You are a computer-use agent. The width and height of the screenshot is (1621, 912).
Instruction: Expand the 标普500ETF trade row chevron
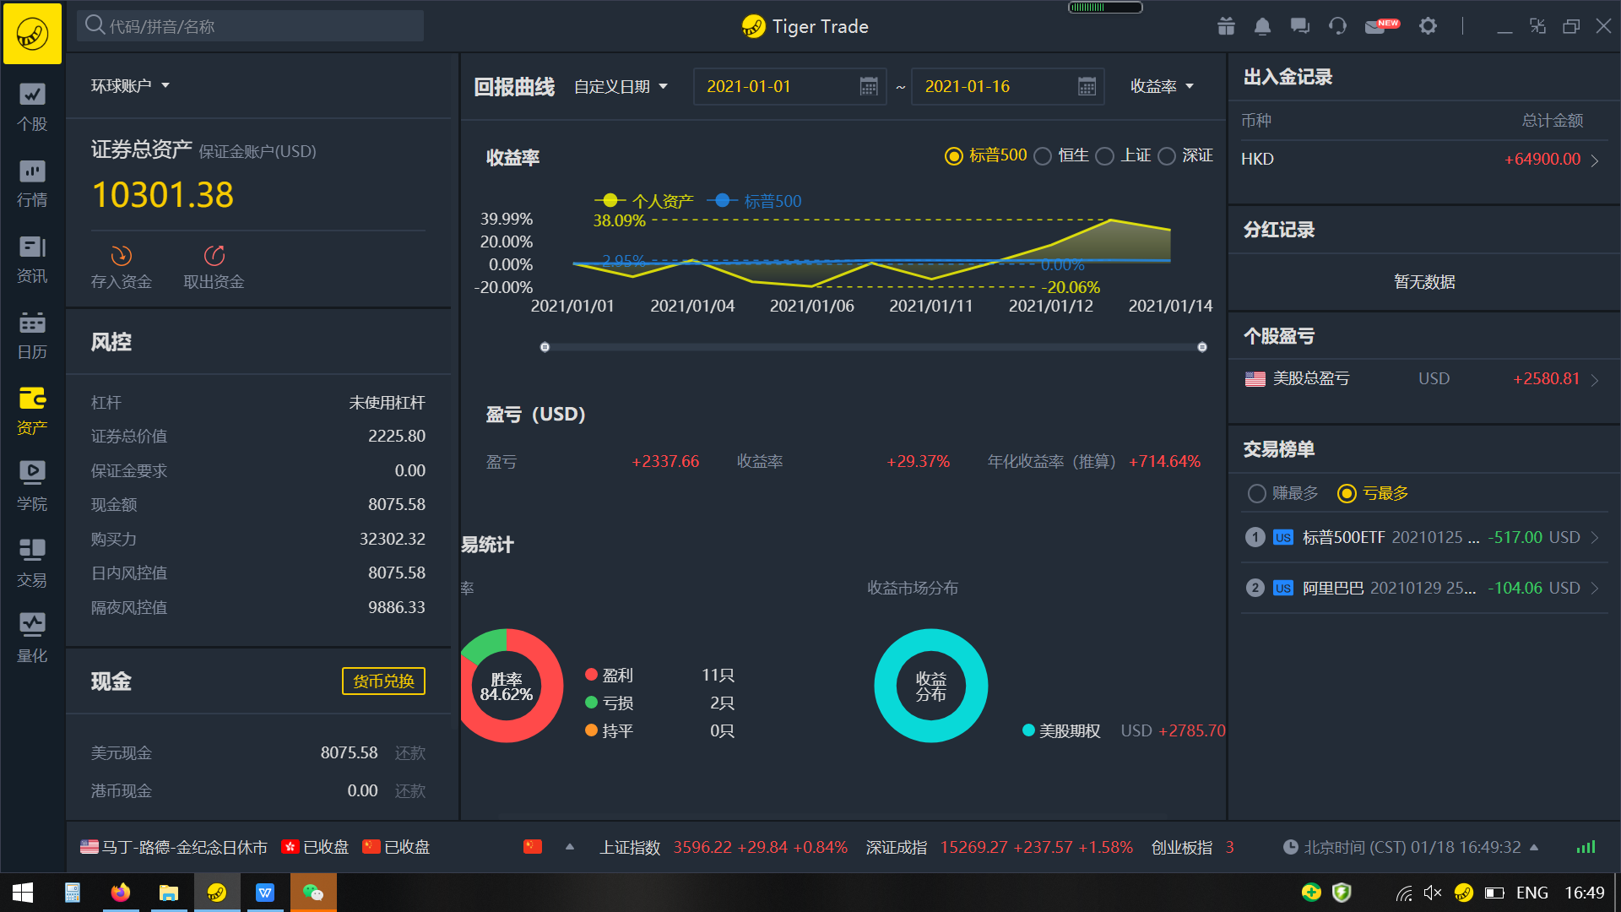point(1595,537)
